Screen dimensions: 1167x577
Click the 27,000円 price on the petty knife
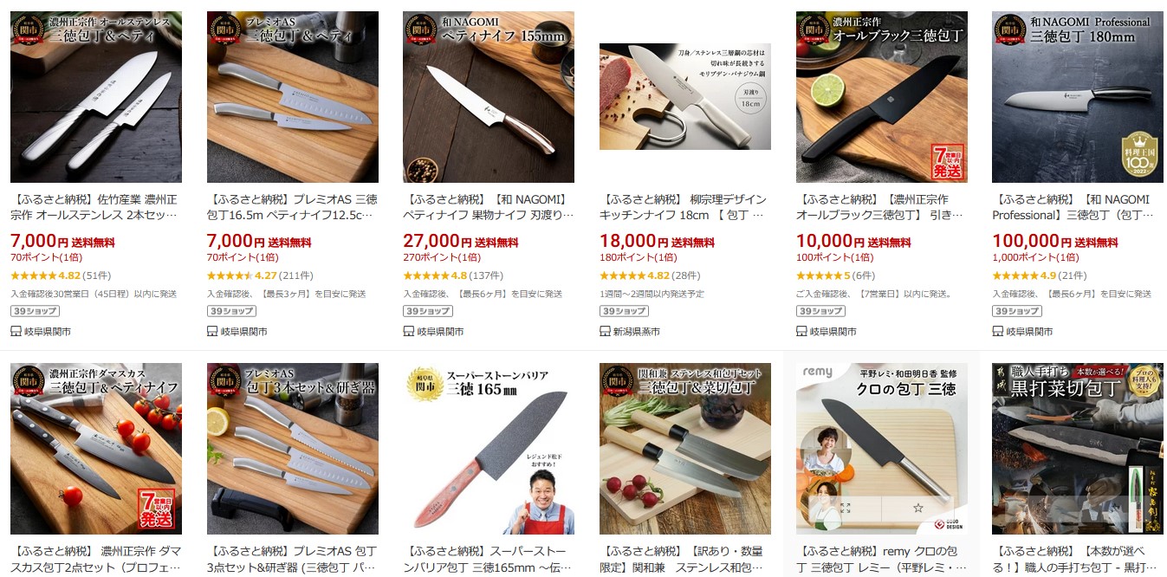(431, 241)
